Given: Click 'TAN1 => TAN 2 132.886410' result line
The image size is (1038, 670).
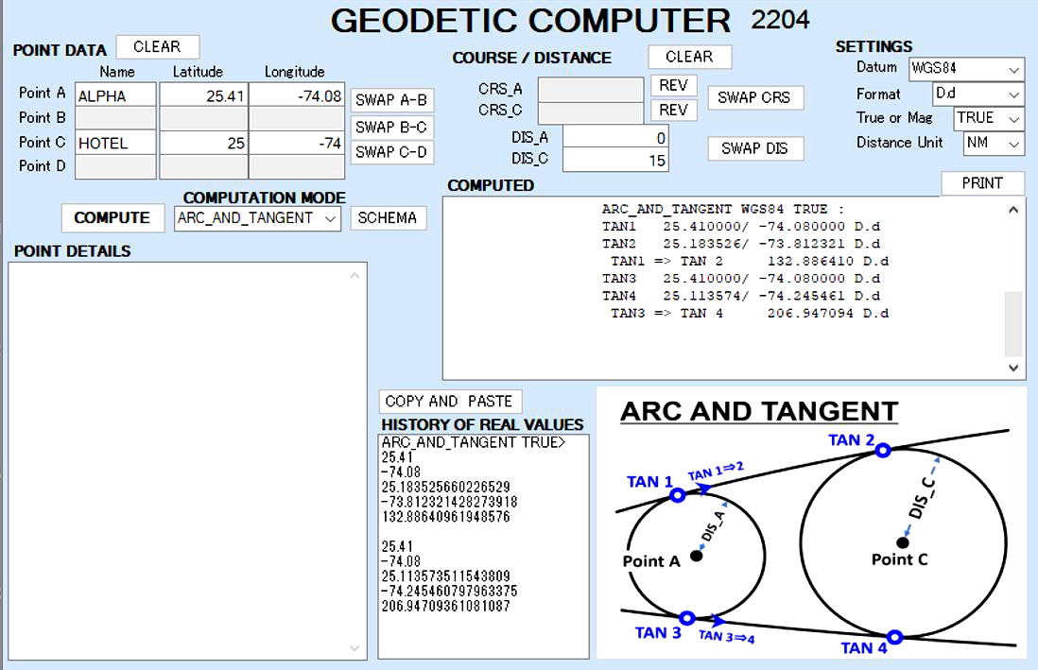Looking at the screenshot, I should point(750,261).
